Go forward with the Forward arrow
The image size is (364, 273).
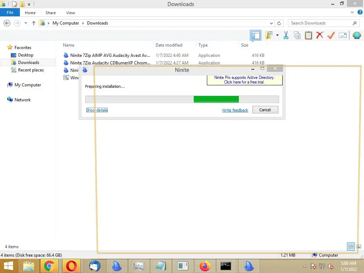pyautogui.click(x=17, y=23)
